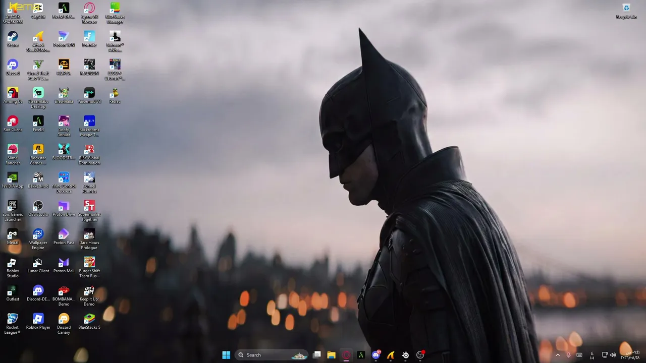Select the BLOODSTRIKE desktop shortcut
The image size is (646, 363).
point(64,152)
